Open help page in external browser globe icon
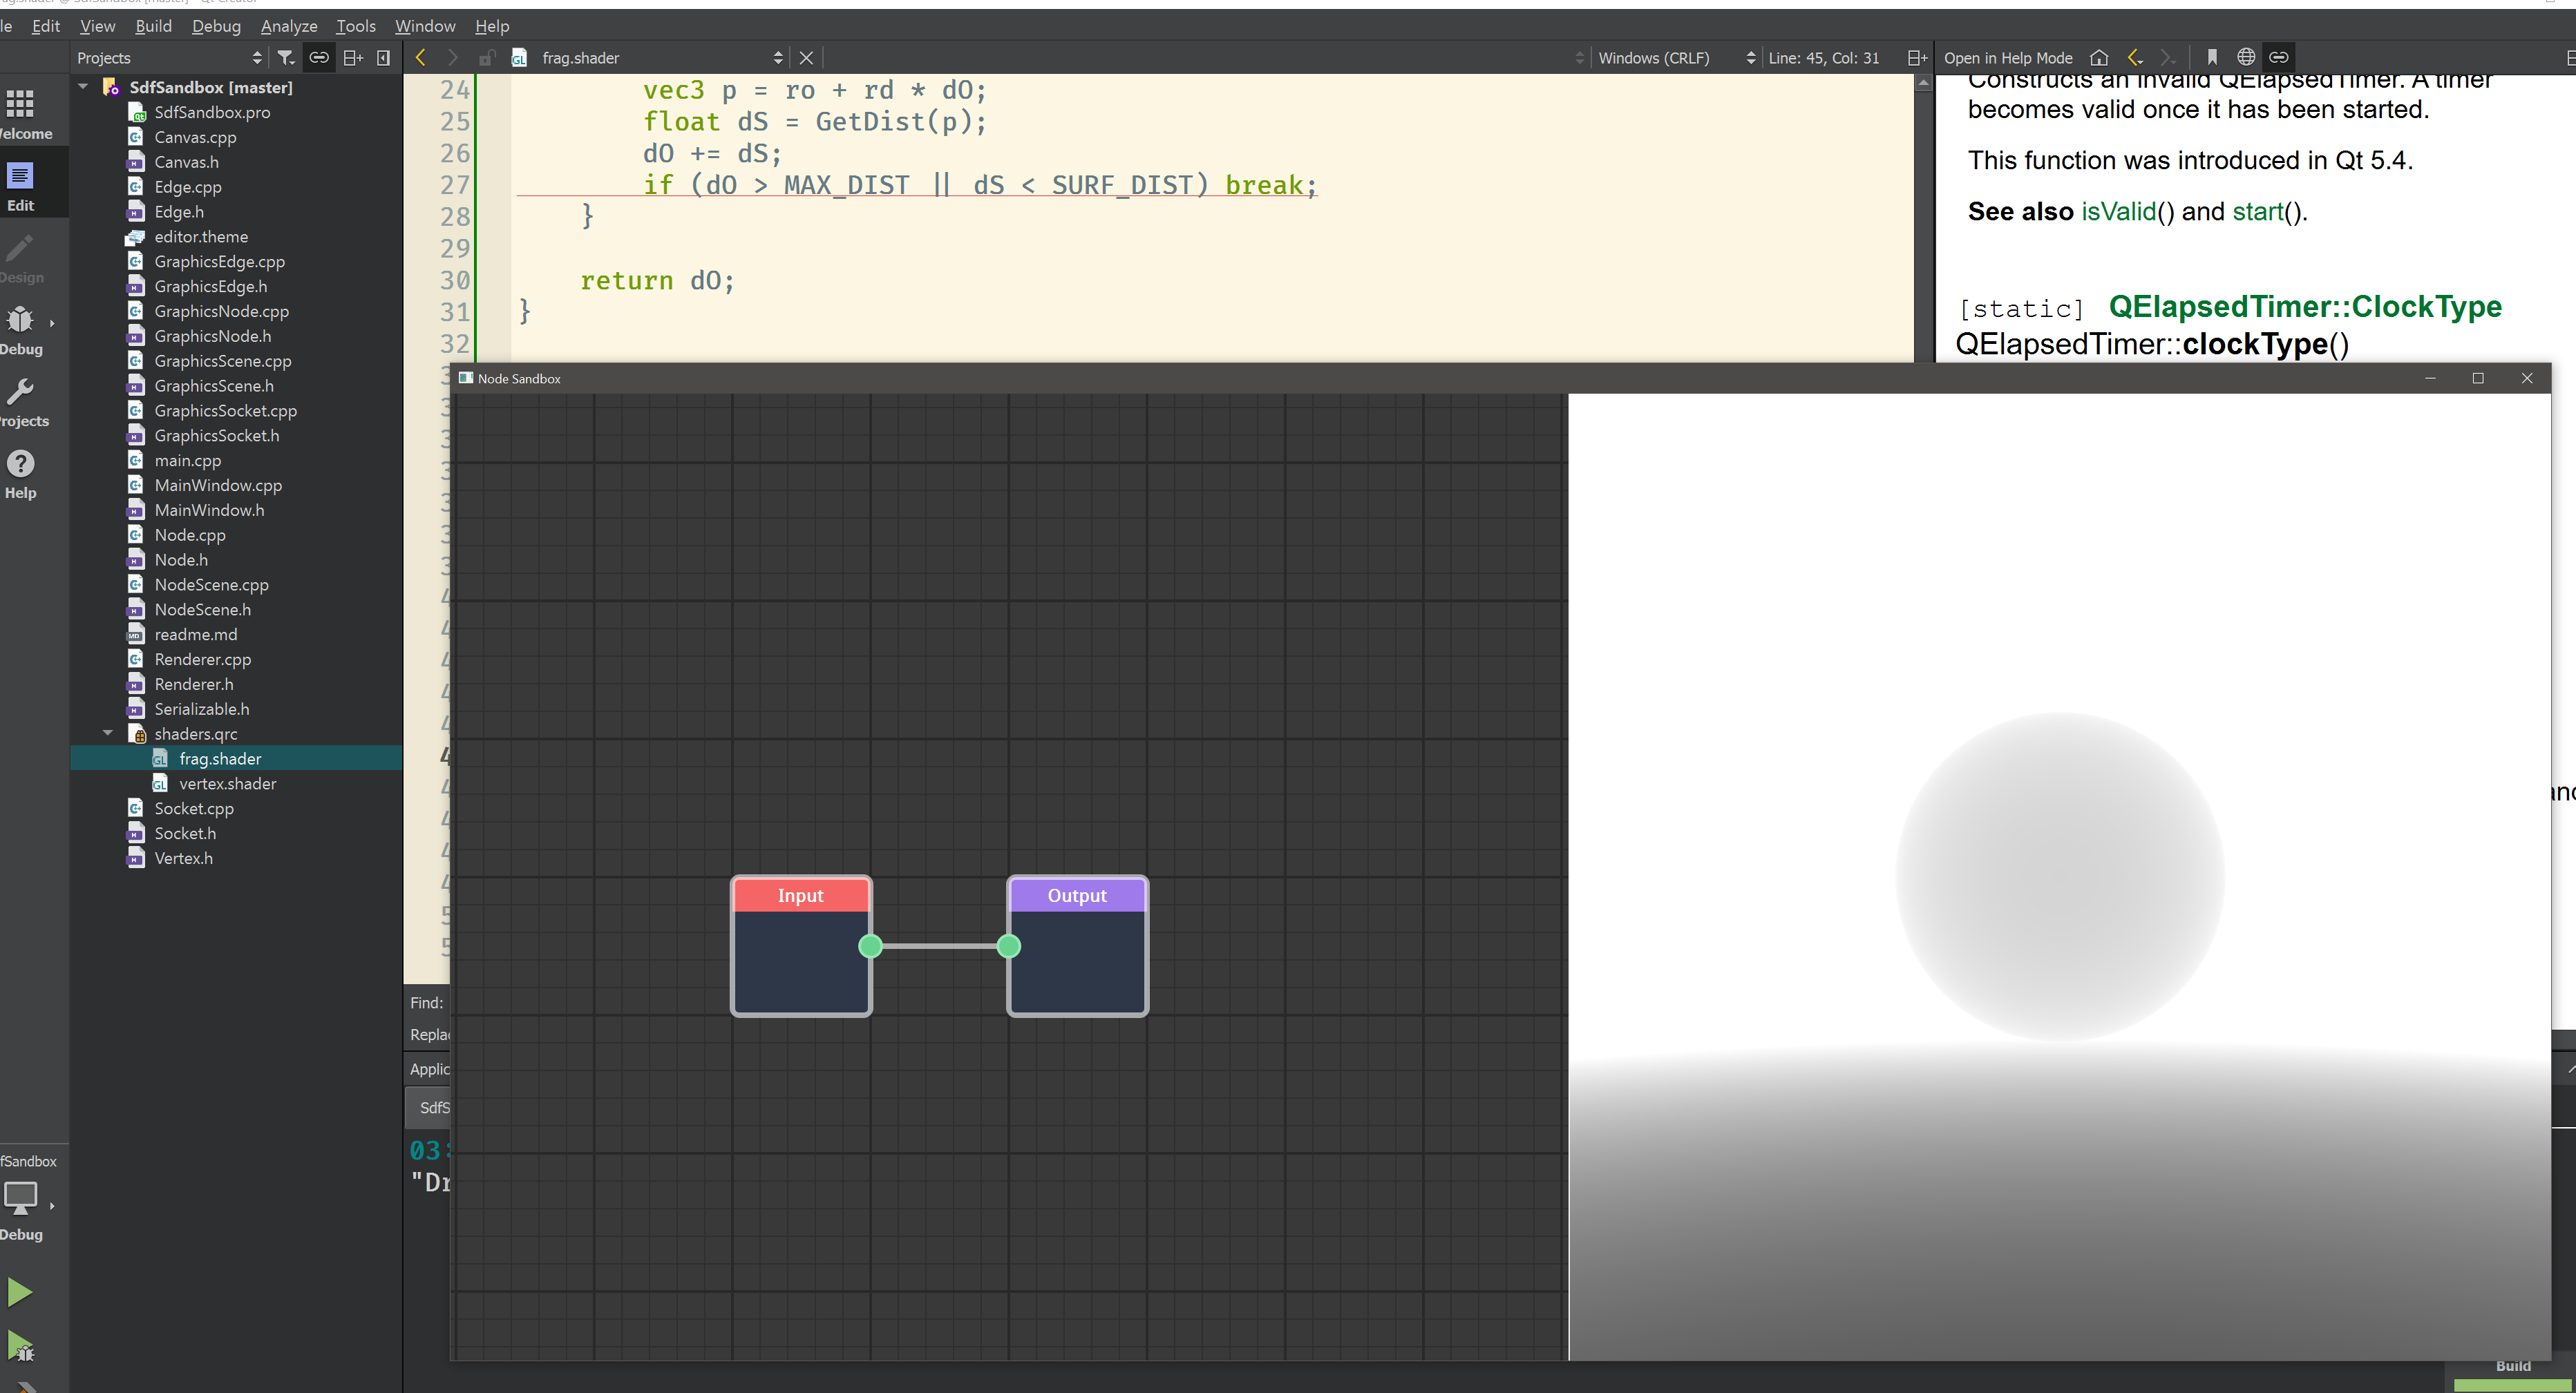The width and height of the screenshot is (2576, 1393). click(x=2246, y=58)
